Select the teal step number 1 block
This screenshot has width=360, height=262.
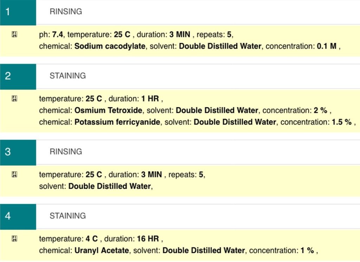click(18, 12)
